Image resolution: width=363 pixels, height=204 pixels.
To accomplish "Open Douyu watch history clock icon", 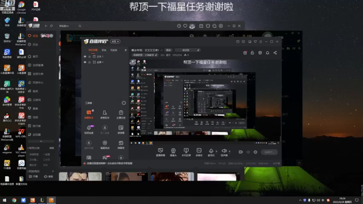I will pos(179,26).
